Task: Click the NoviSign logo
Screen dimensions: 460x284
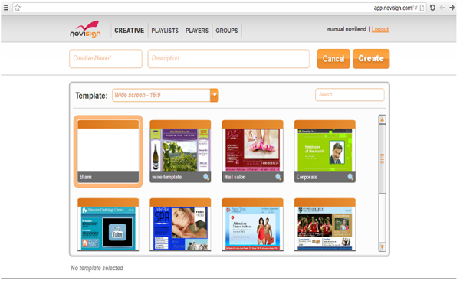Action: click(85, 29)
